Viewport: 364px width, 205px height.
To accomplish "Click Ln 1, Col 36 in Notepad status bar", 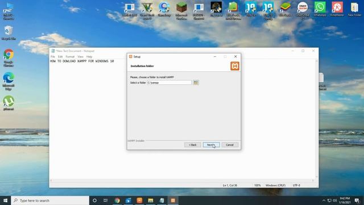I will click(x=230, y=185).
